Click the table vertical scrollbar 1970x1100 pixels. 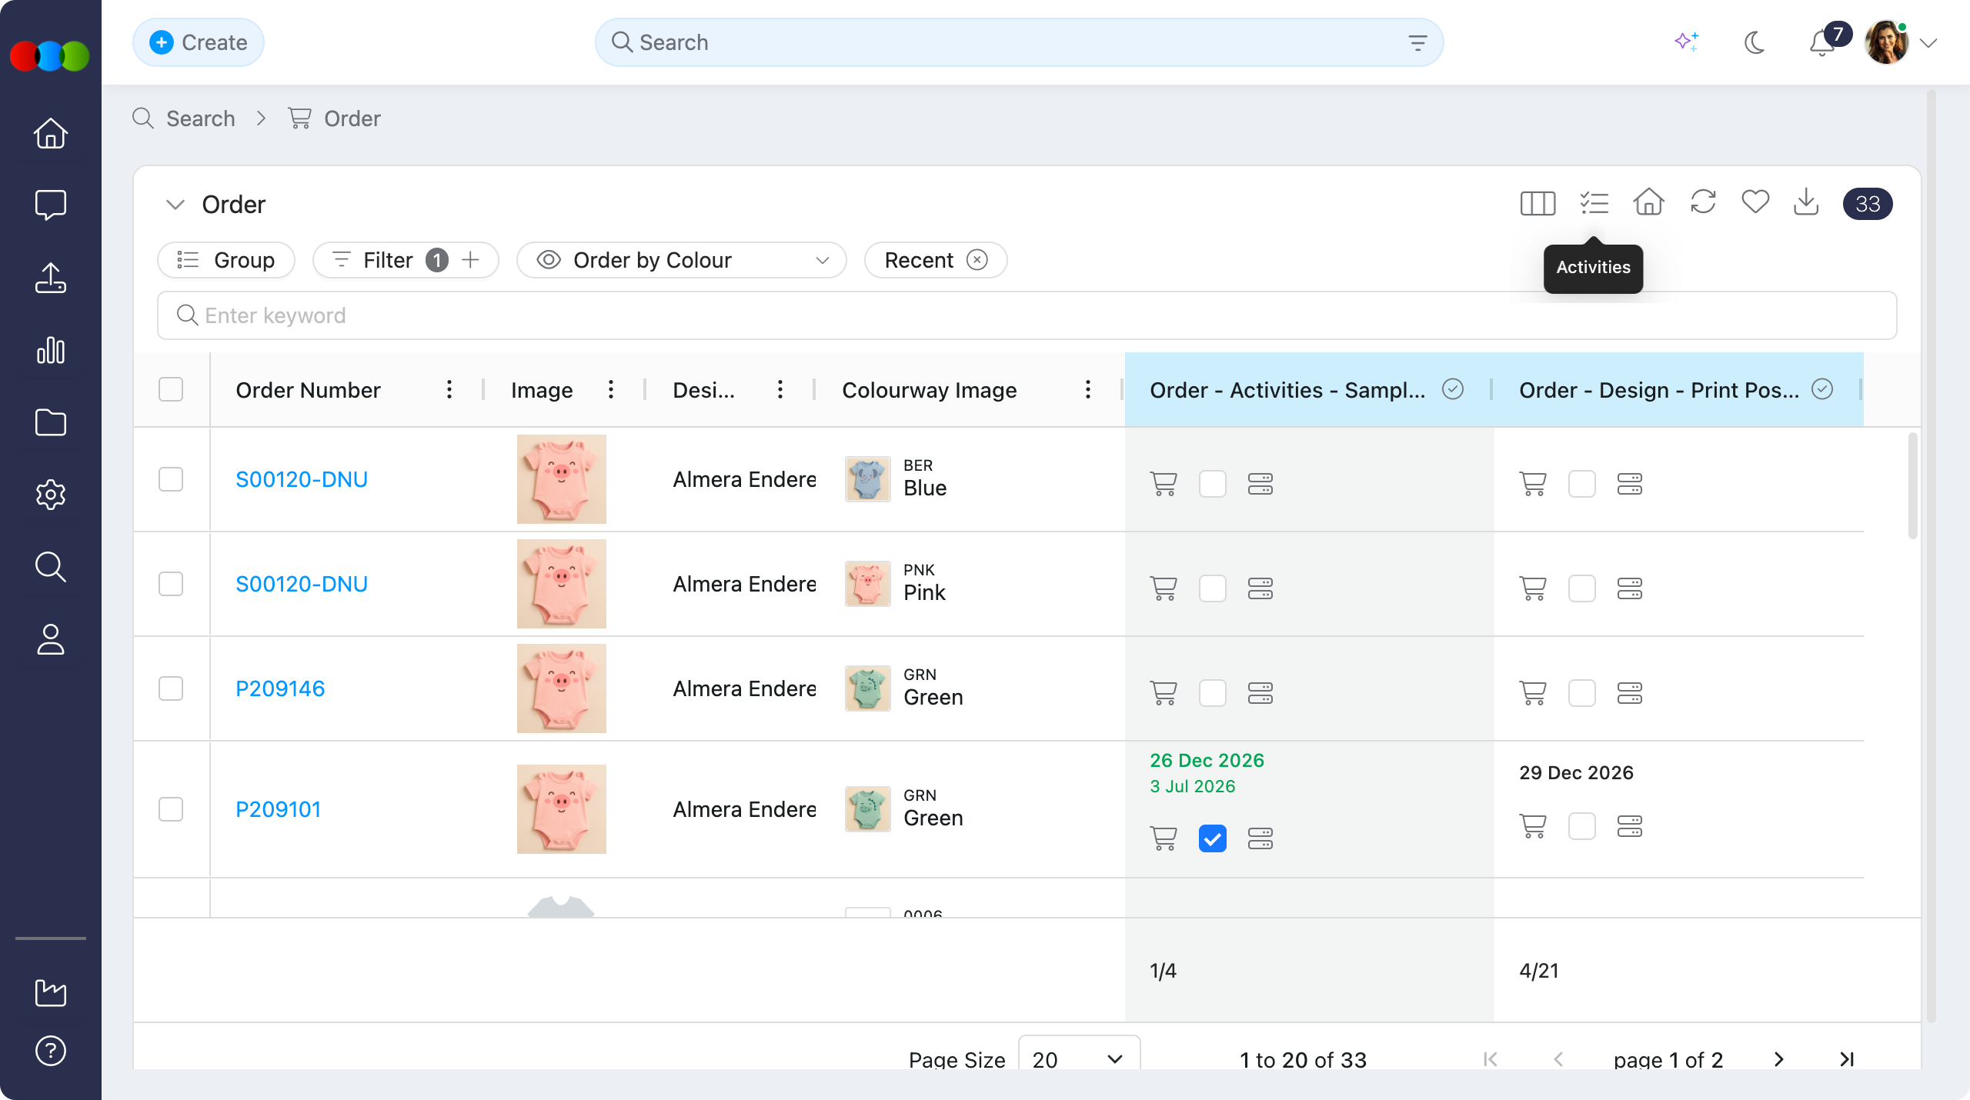[1912, 486]
